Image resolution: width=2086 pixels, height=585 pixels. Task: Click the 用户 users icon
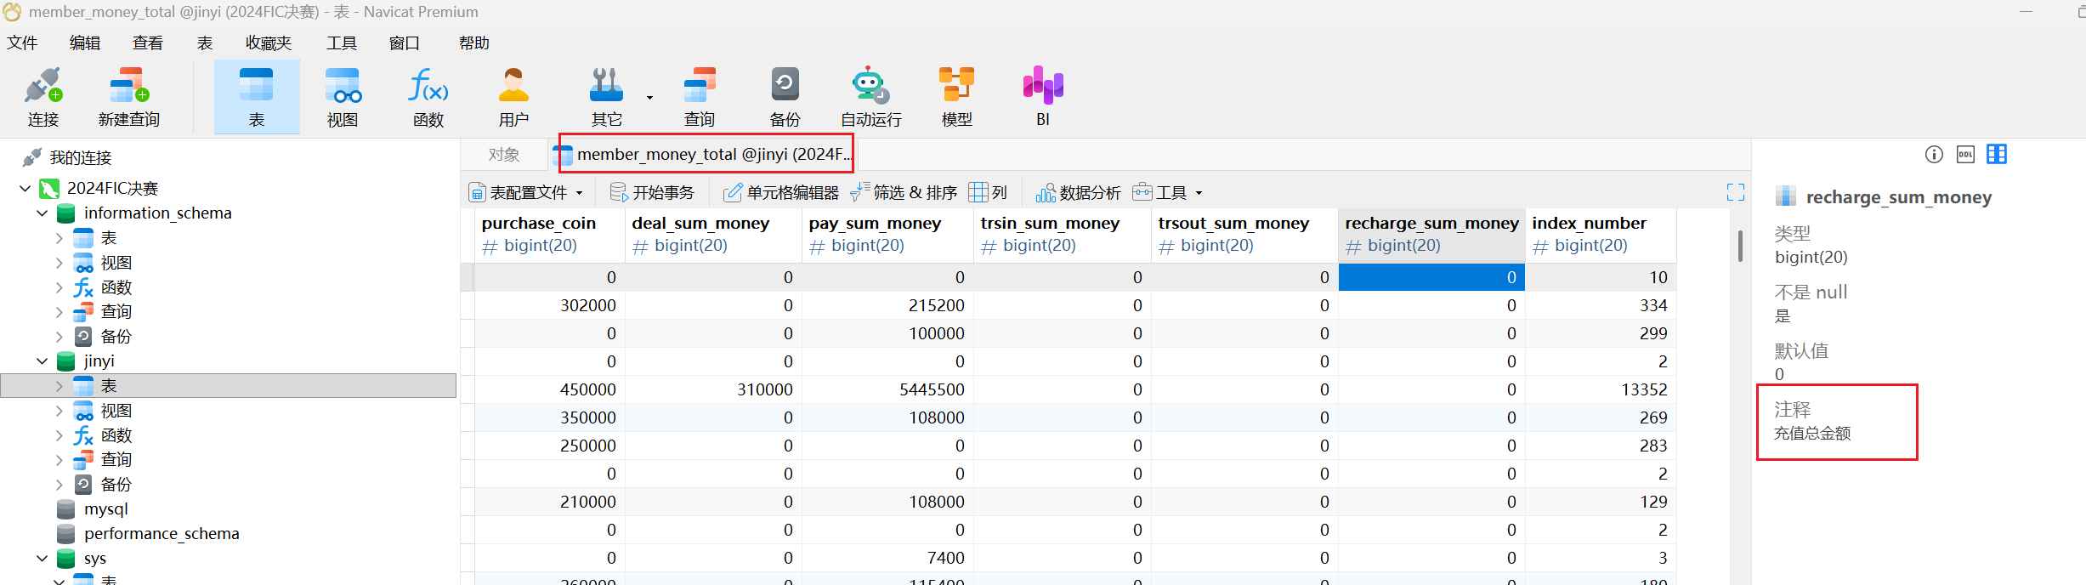[513, 95]
